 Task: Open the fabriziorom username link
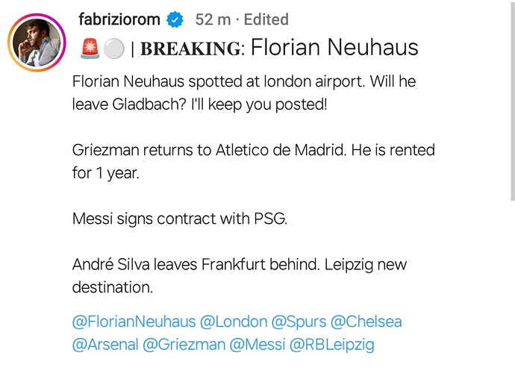click(x=119, y=19)
